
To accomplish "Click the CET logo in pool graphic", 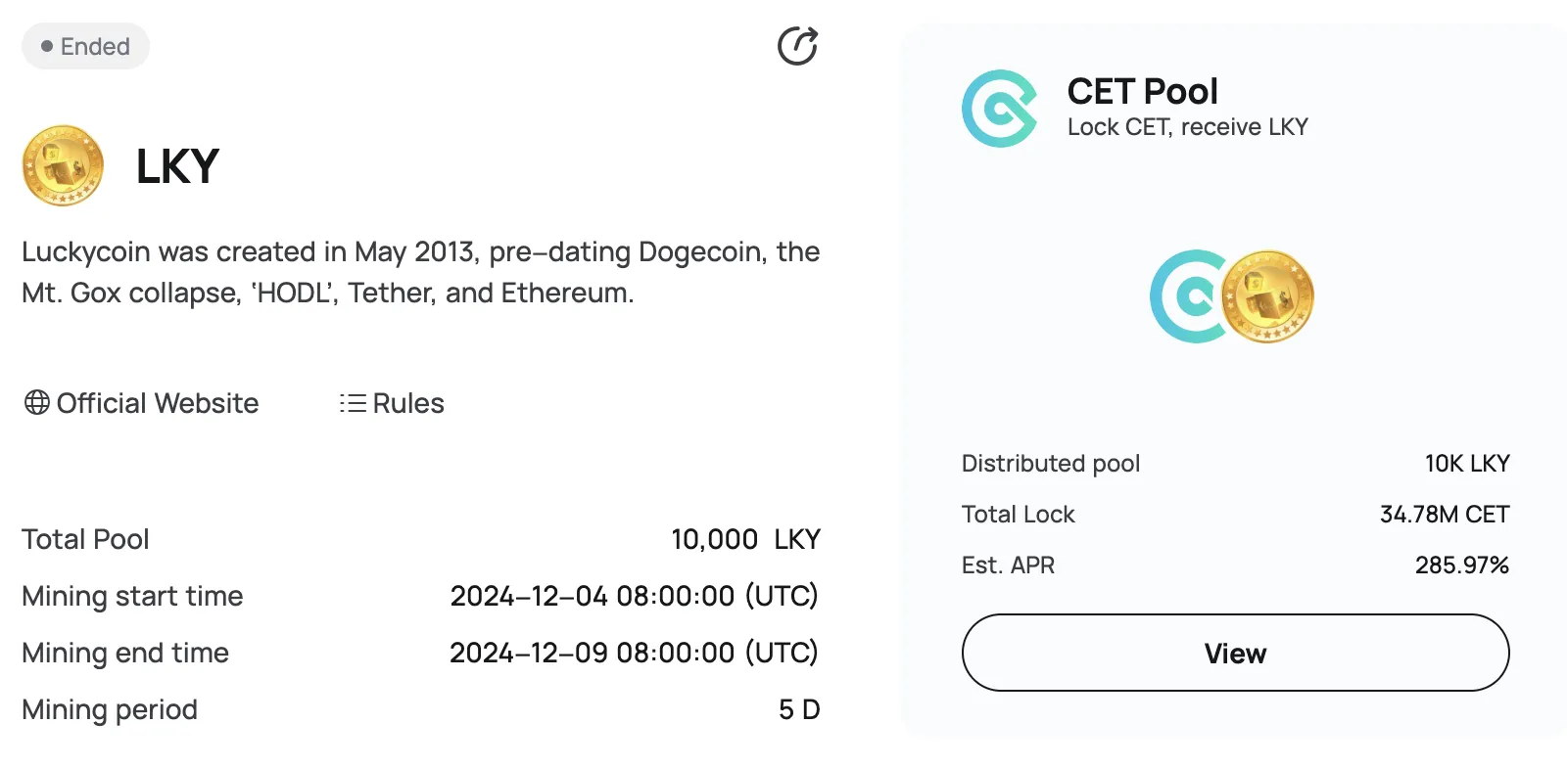I will point(1186,296).
